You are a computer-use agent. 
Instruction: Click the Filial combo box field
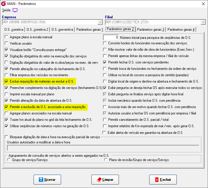155,22
